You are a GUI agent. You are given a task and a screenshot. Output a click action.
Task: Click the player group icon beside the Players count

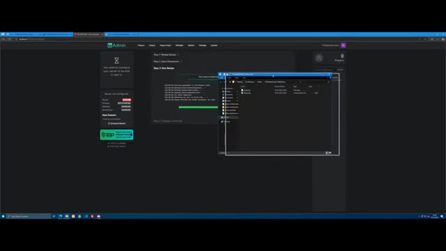[319, 58]
